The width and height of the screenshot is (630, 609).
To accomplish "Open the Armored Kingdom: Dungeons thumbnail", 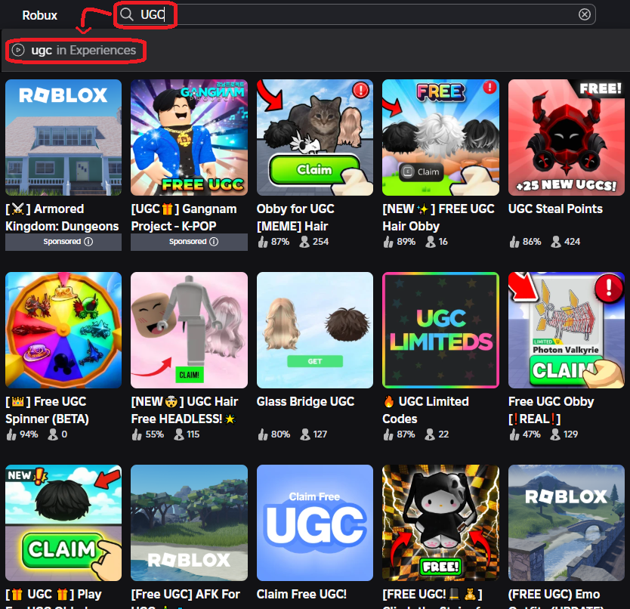I will tap(63, 138).
